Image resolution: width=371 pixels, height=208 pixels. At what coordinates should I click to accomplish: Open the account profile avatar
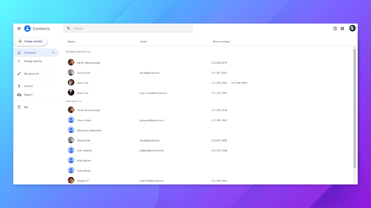click(352, 28)
